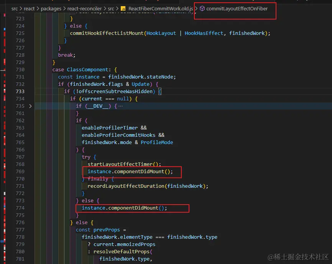Click 'break;' statement on line 728
Screen dimensions: 332x264
[x=67, y=55]
